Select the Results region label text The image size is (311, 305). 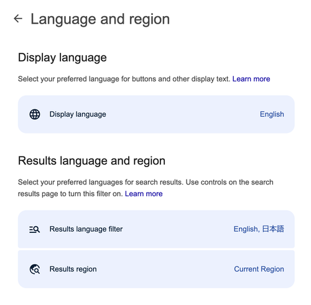pos(73,269)
